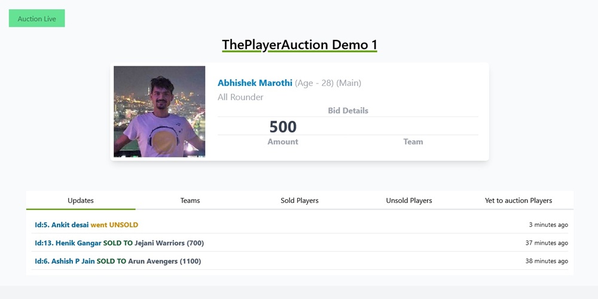The width and height of the screenshot is (598, 299).
Task: Open Yet to auction Players tab
Action: point(518,201)
